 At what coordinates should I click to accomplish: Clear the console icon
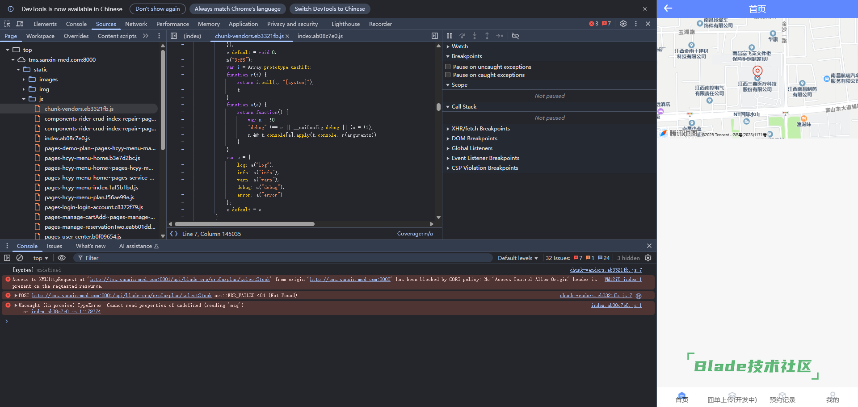(x=20, y=258)
